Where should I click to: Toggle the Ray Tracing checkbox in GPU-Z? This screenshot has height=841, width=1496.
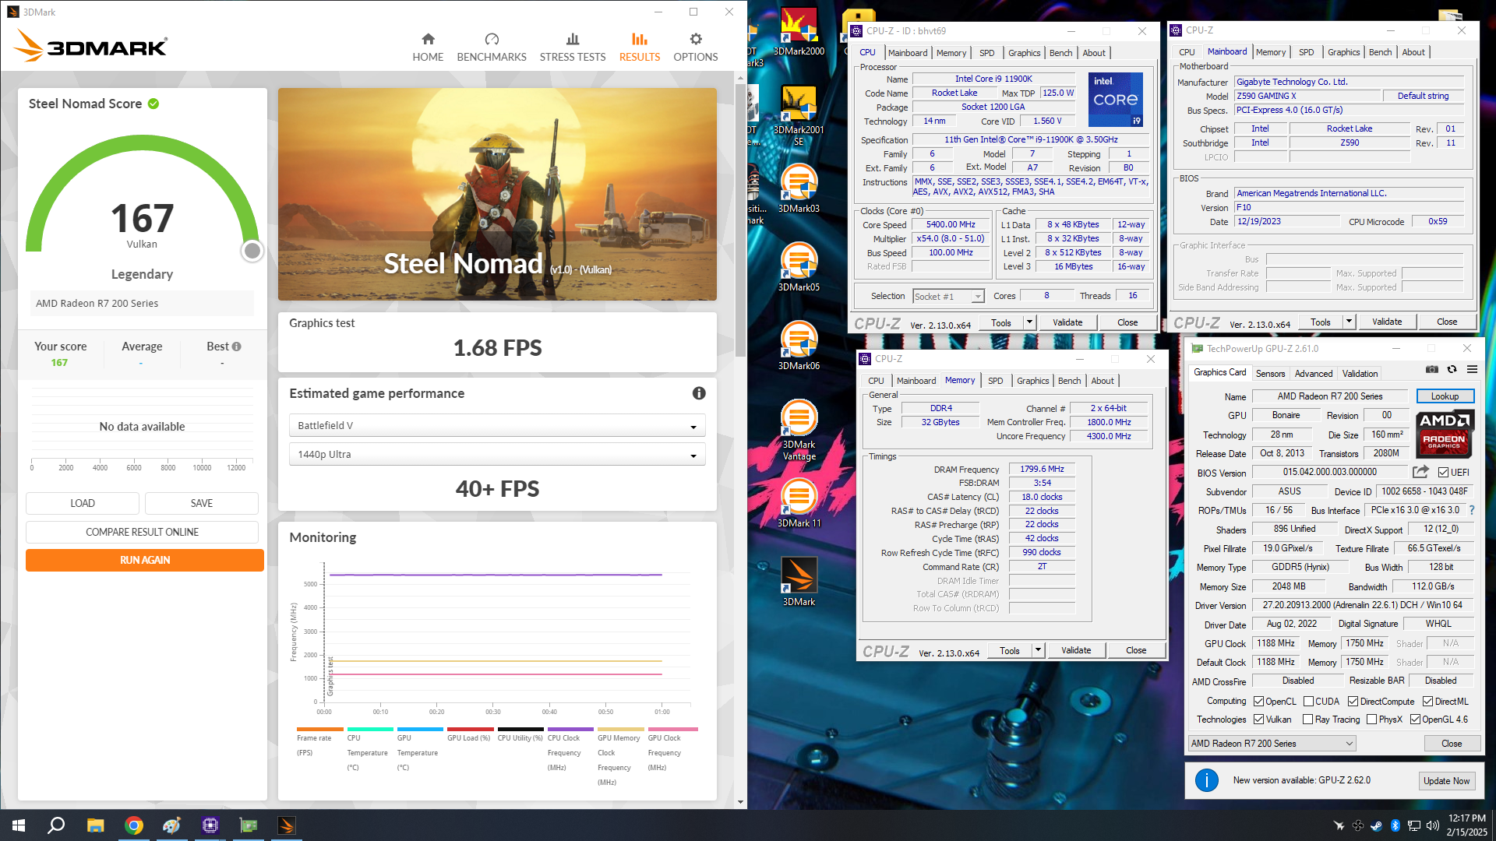point(1308,720)
